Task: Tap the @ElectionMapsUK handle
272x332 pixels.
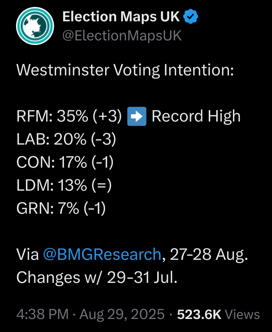Action: coord(122,35)
